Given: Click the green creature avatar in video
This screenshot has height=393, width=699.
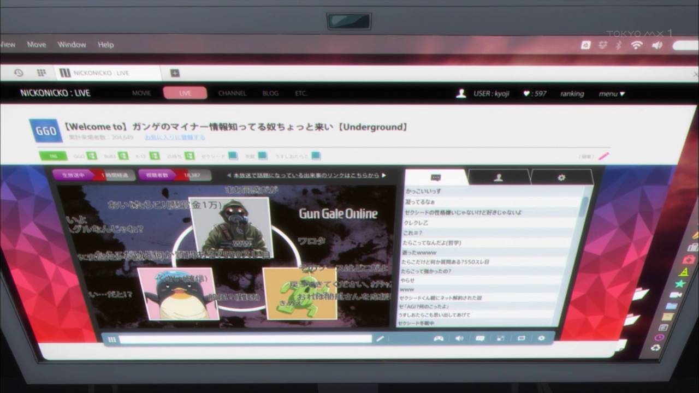Looking at the screenshot, I should [x=300, y=293].
